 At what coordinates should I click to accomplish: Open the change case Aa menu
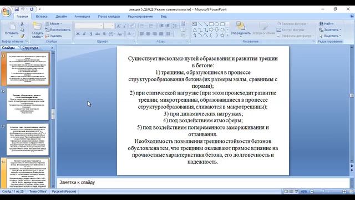(x=120, y=34)
